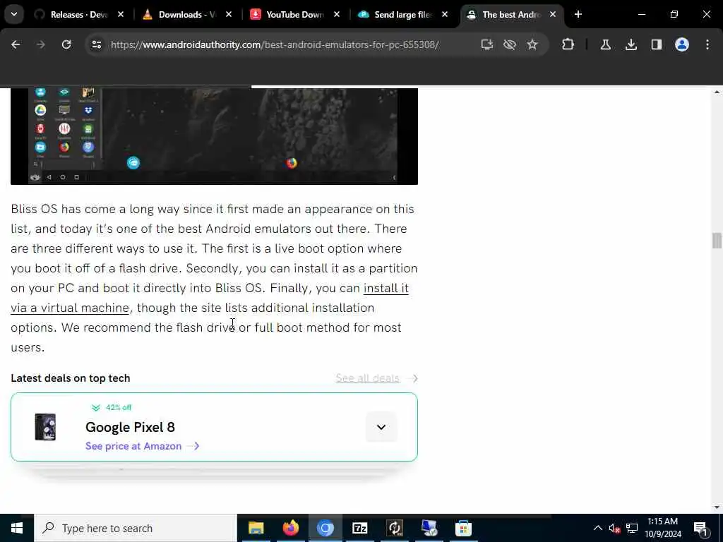Image resolution: width=723 pixels, height=542 pixels.
Task: Expand the Google Pixel 8 deal card
Action: [x=381, y=427]
